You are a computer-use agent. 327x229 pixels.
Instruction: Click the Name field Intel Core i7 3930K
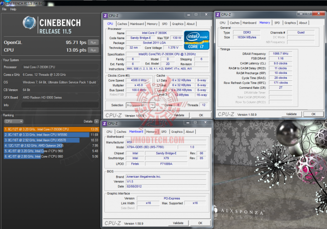click(154, 33)
